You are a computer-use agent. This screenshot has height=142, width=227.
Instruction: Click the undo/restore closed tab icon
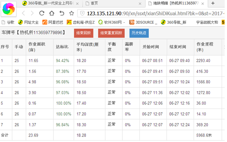click(x=62, y=13)
